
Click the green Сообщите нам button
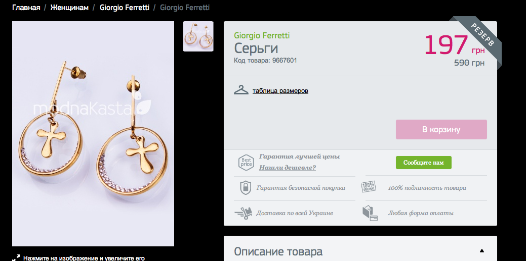pyautogui.click(x=423, y=163)
